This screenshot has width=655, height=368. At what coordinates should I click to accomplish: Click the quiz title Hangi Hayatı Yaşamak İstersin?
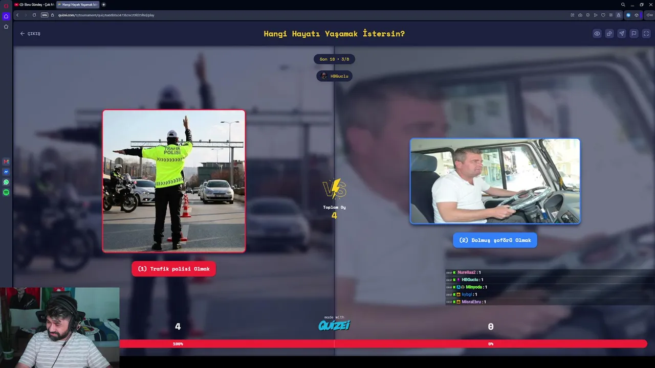(x=334, y=34)
